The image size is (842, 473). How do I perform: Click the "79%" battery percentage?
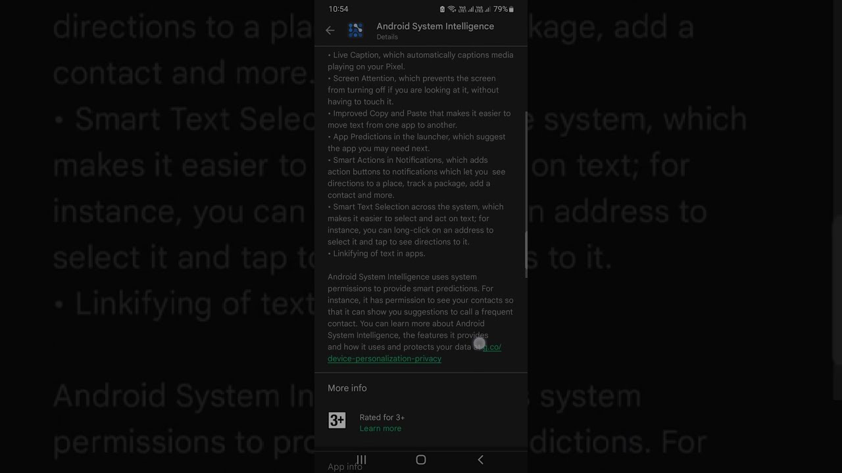coord(501,9)
